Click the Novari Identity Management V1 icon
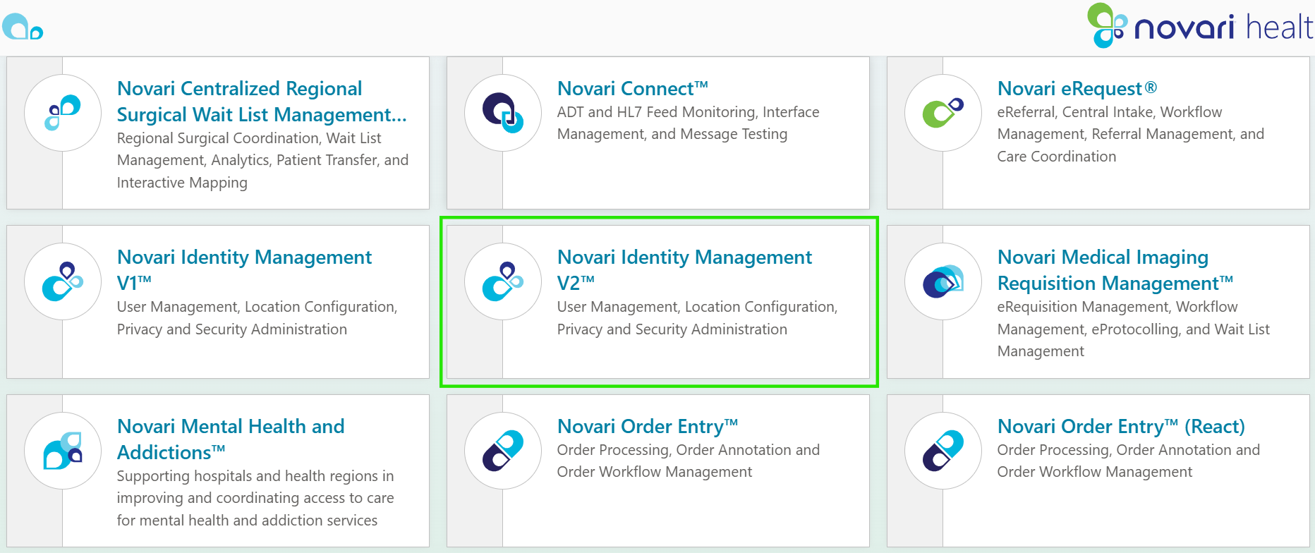This screenshot has height=553, width=1315. (x=63, y=281)
